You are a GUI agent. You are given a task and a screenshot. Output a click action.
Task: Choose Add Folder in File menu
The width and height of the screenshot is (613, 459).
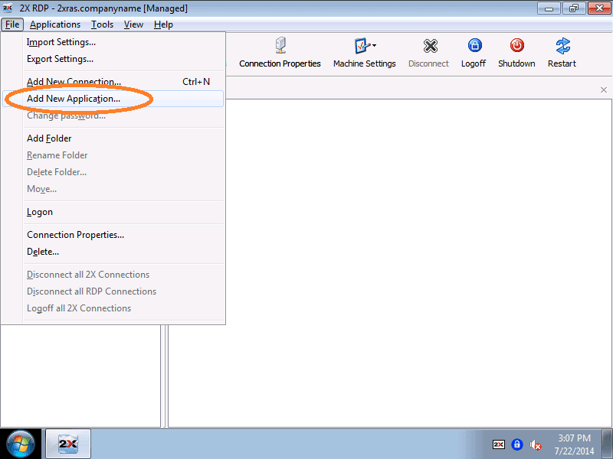tap(113, 138)
